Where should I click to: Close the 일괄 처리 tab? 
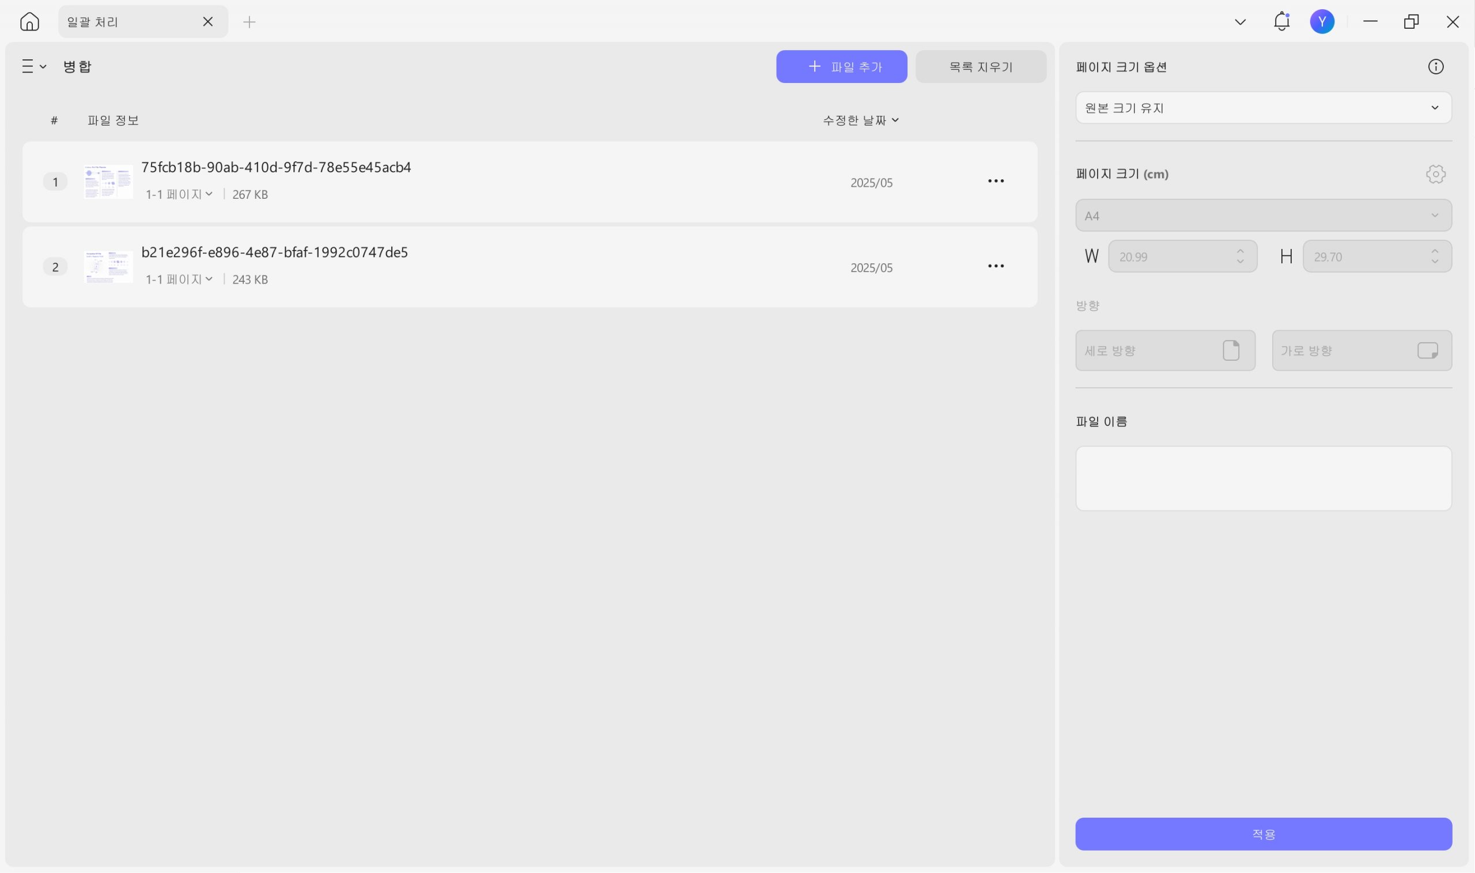207,22
